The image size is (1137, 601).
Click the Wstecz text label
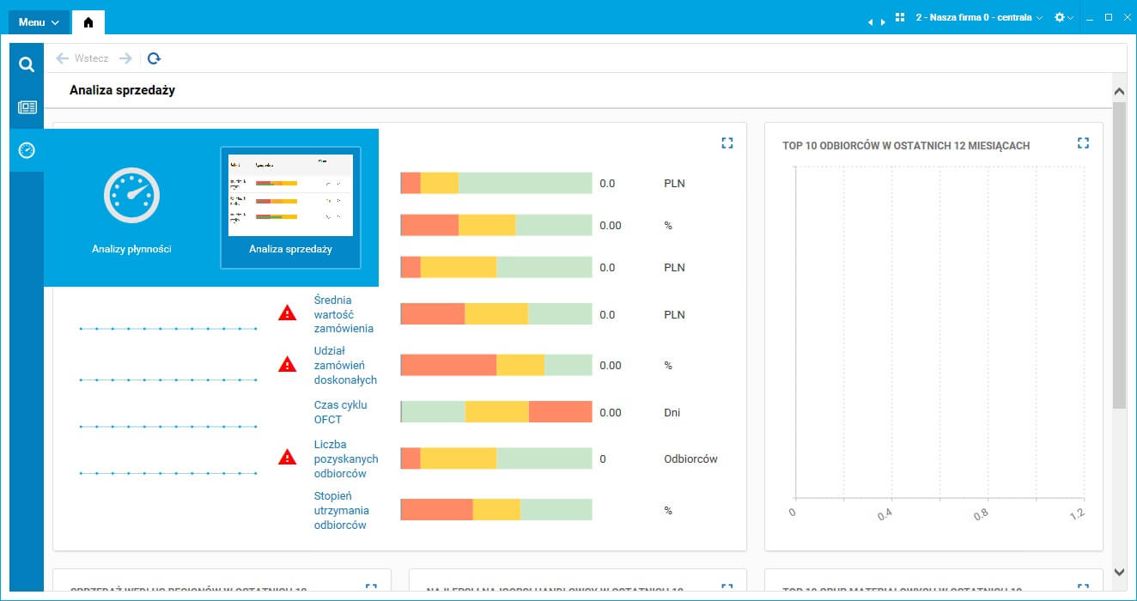click(91, 58)
